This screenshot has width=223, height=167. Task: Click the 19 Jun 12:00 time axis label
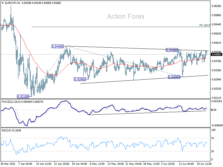pos(204,164)
